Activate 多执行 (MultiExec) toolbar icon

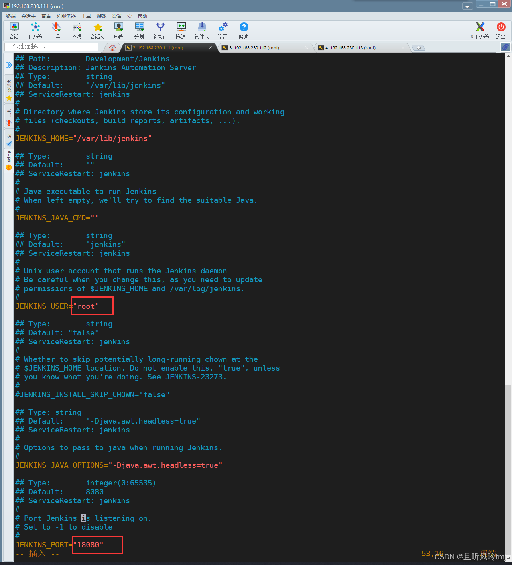[160, 31]
